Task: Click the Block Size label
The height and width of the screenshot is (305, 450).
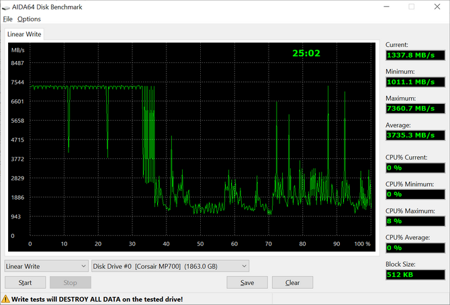Action: click(x=400, y=264)
